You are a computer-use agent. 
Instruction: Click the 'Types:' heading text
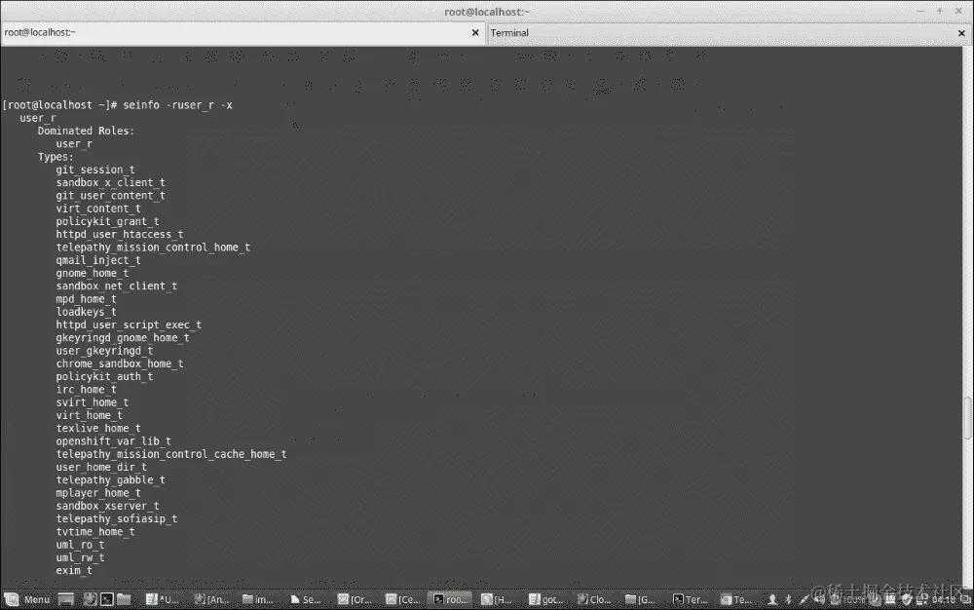coord(56,157)
